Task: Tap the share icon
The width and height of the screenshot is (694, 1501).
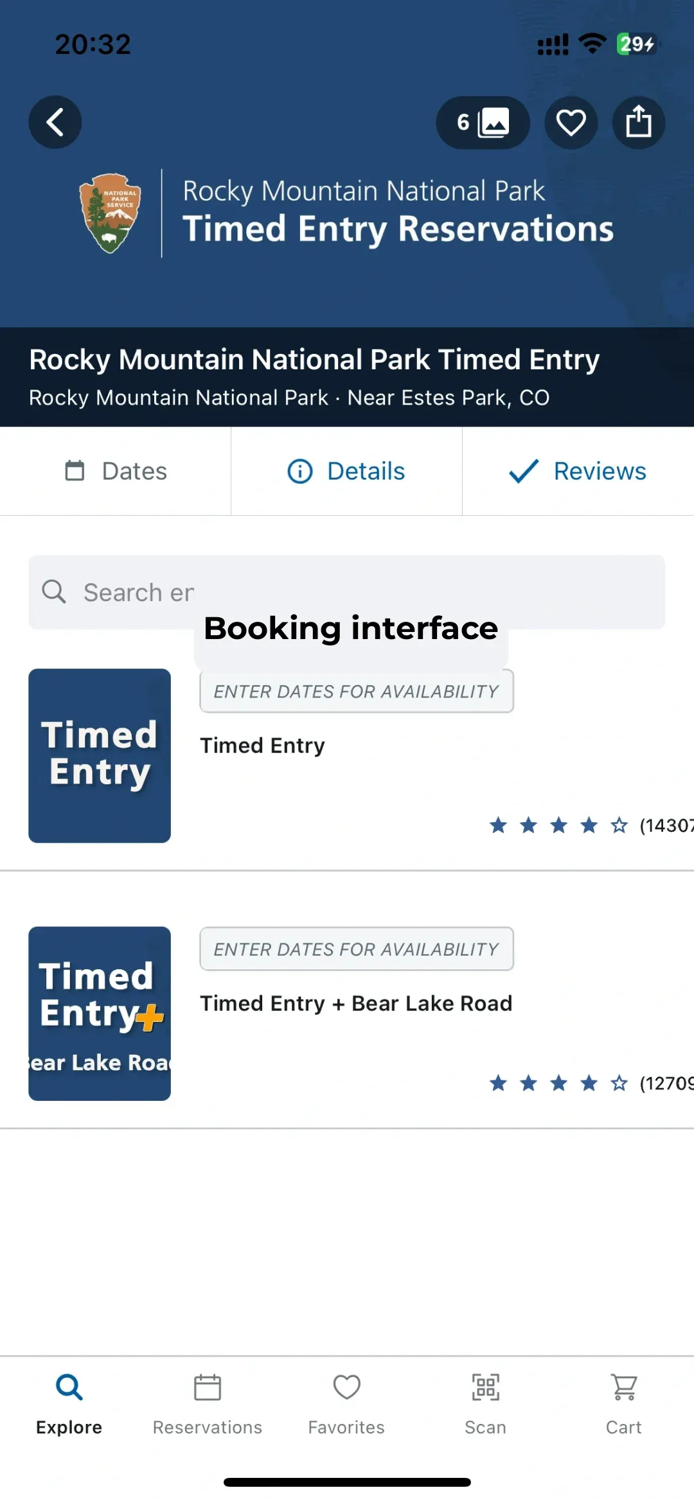Action: (638, 122)
